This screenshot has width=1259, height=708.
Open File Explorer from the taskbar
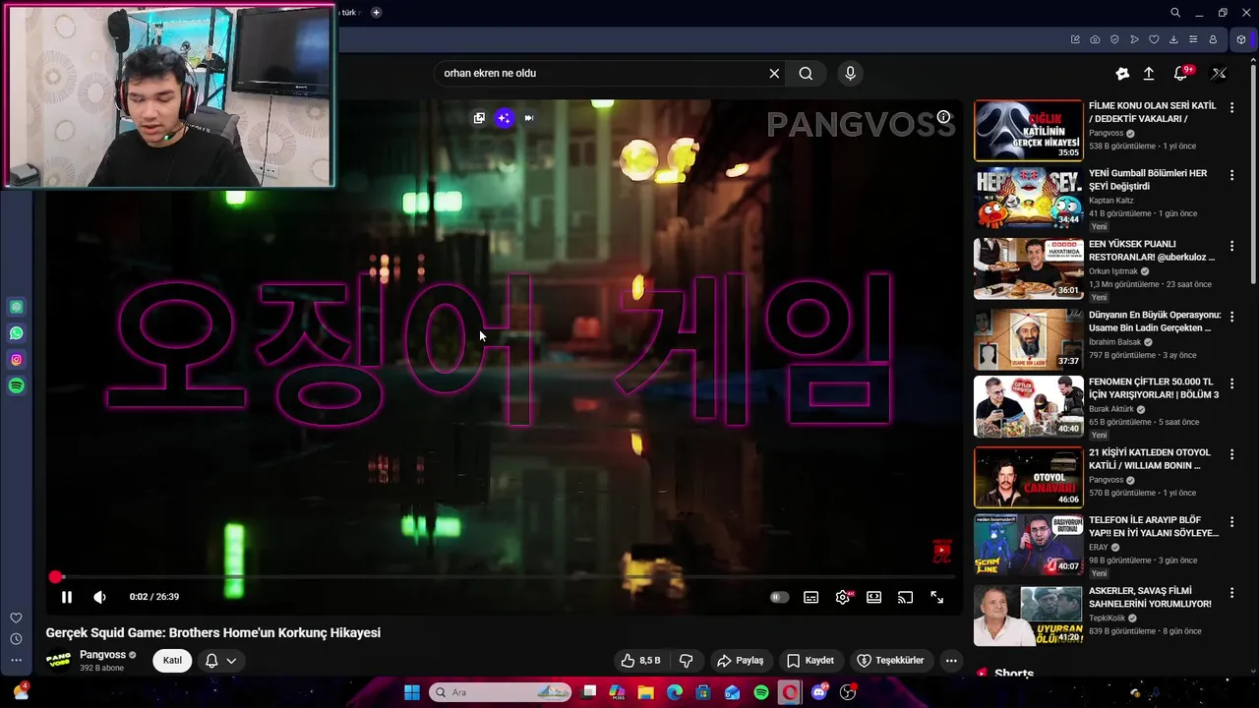coord(646,692)
